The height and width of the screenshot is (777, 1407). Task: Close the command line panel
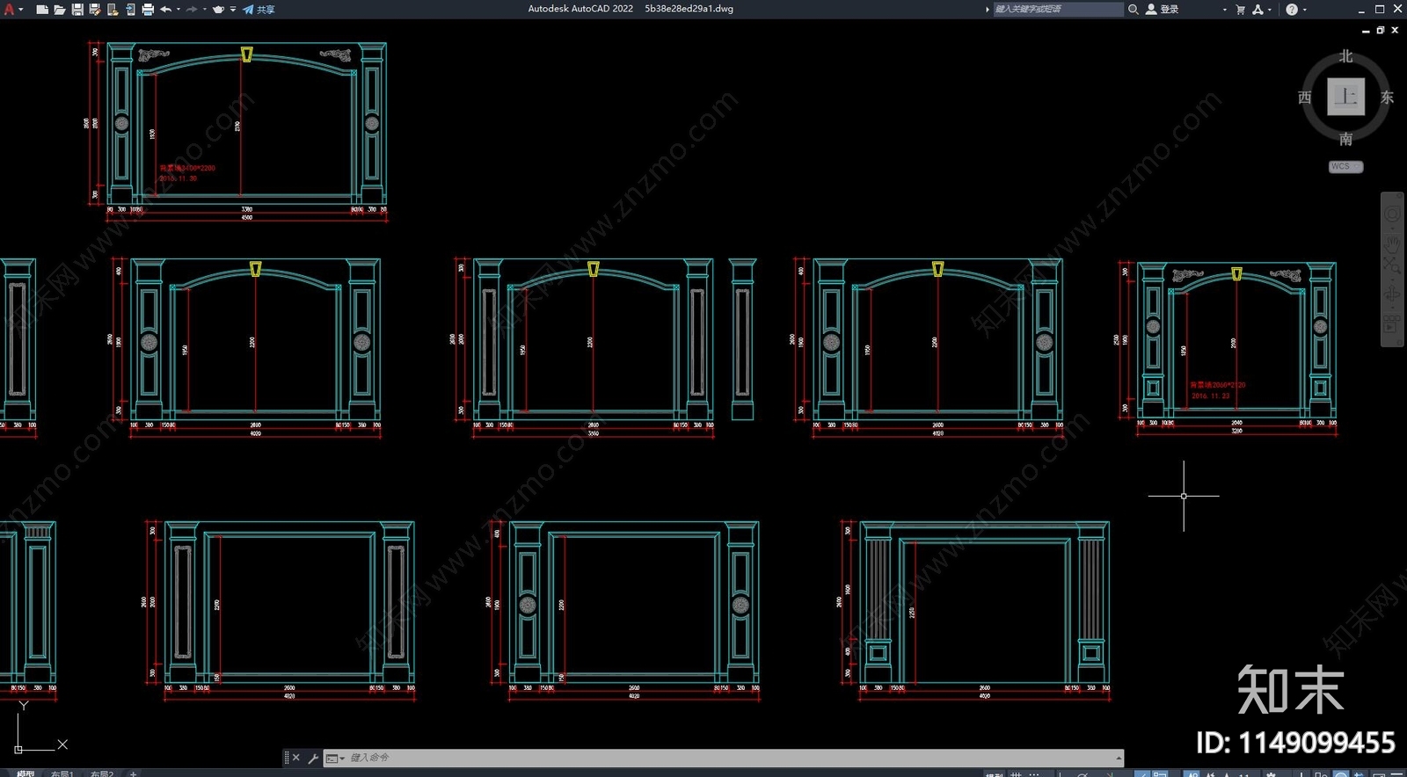point(296,758)
